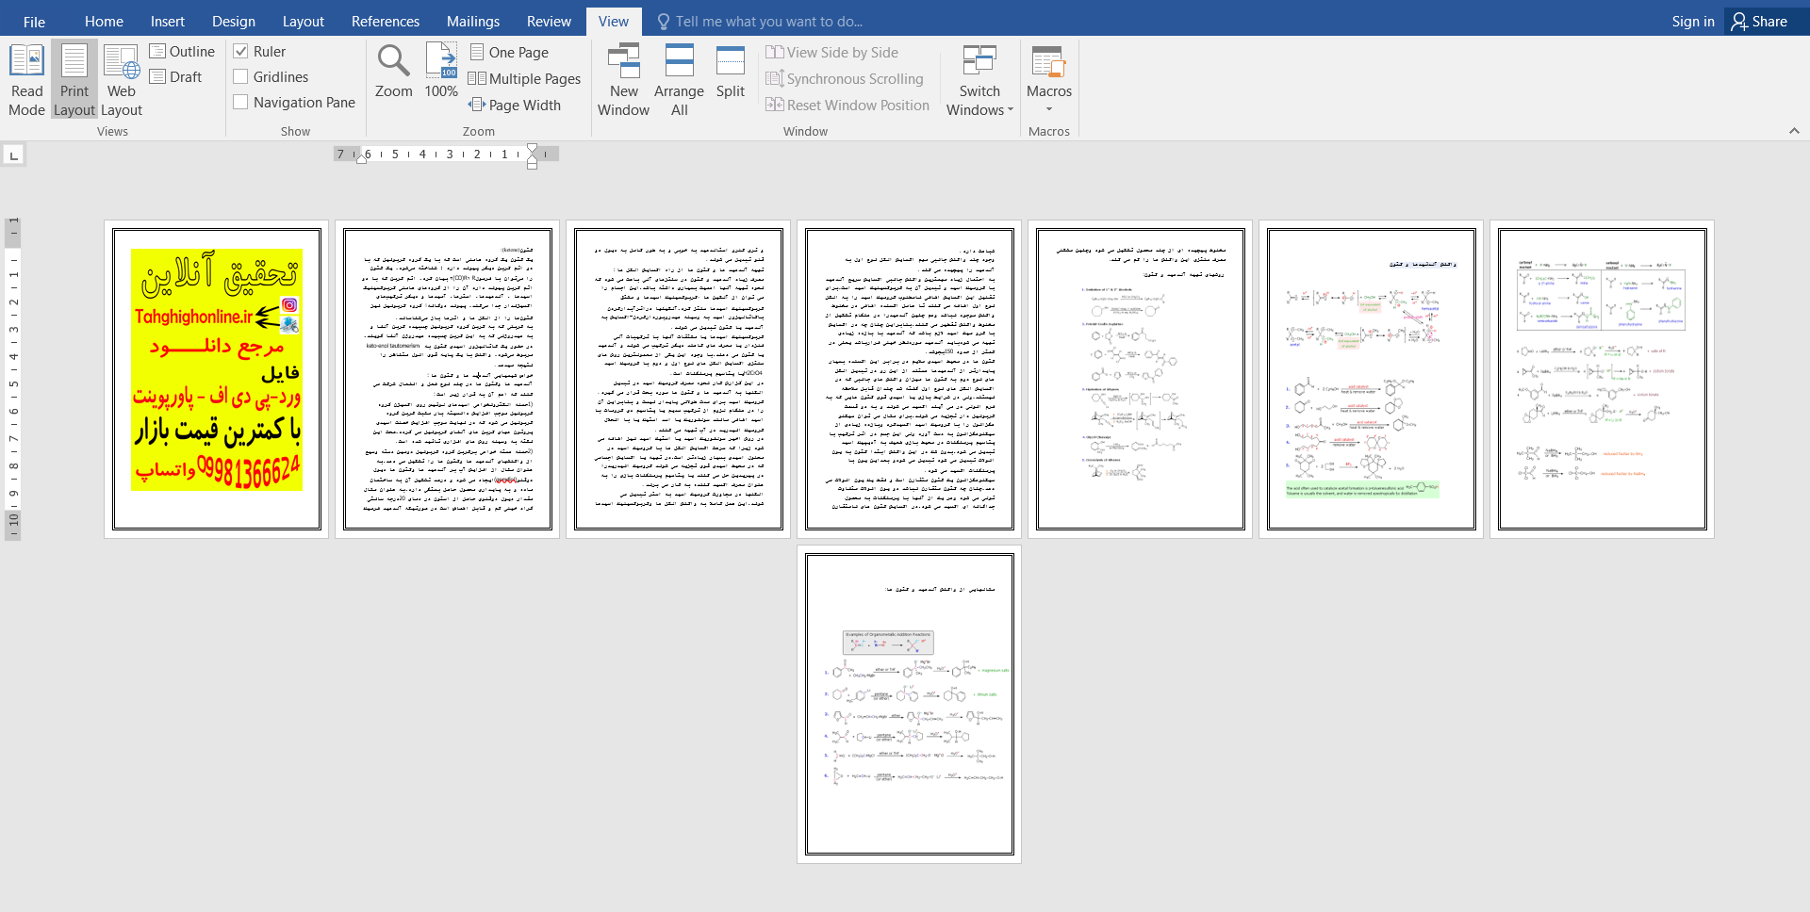1810x912 pixels.
Task: Click the eighth page in second row
Action: coord(910,704)
